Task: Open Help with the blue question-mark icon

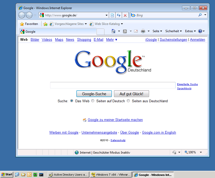Action: [200, 31]
